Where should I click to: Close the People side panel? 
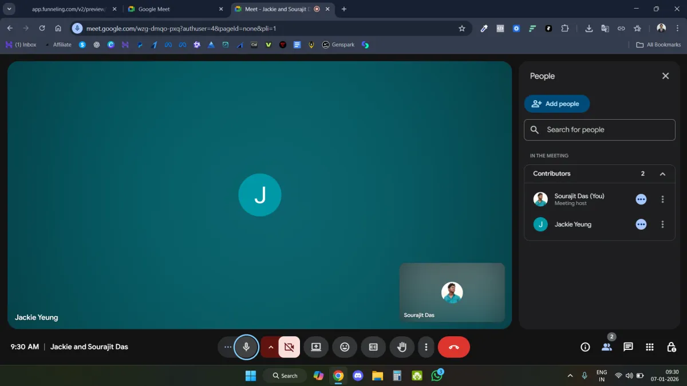point(665,76)
